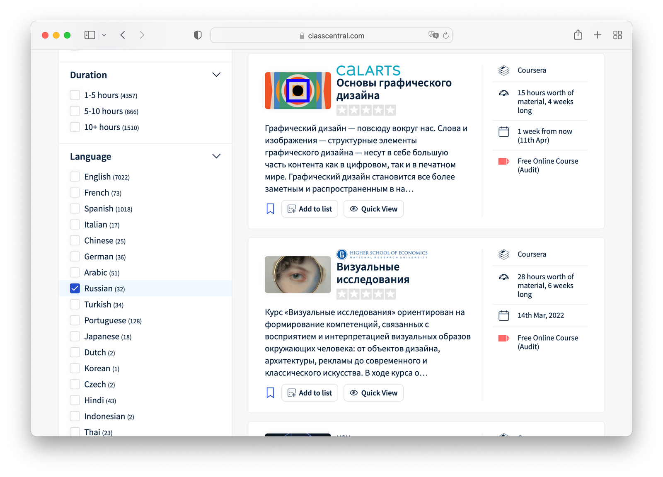Enable the Italian language filter

click(75, 225)
